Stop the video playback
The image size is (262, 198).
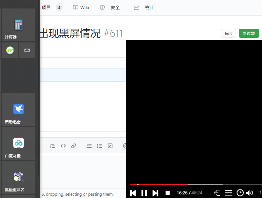167,193
